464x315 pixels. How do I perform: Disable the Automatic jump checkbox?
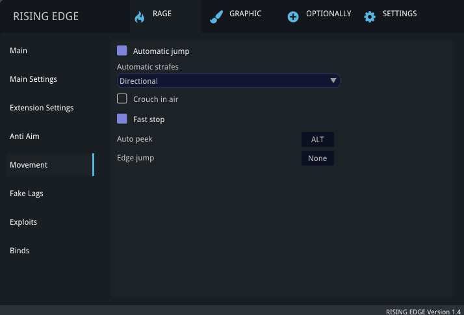click(x=122, y=51)
